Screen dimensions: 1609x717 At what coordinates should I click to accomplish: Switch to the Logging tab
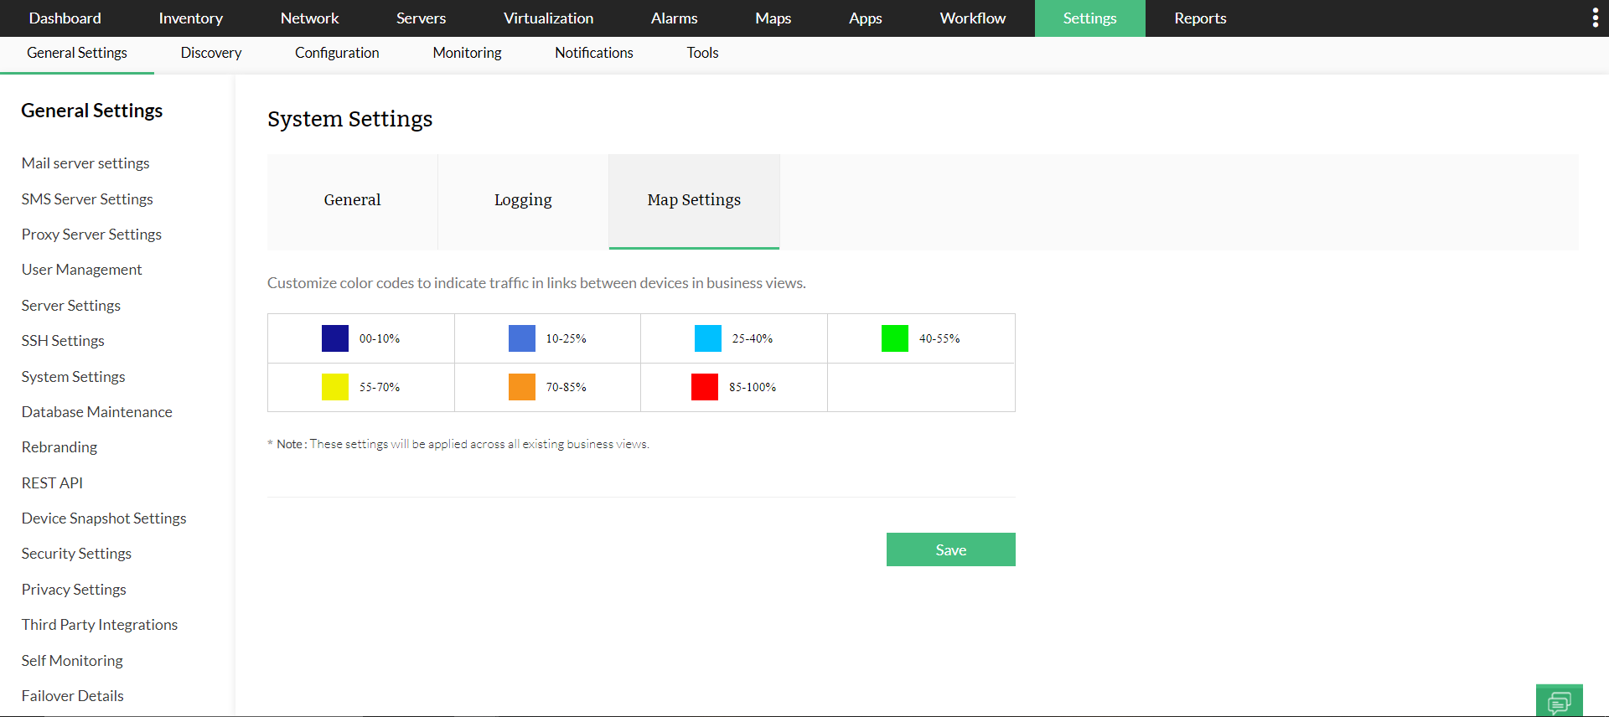pyautogui.click(x=523, y=201)
